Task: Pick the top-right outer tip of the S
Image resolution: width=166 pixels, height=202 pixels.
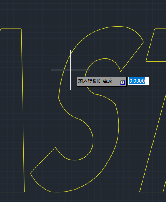Action: (144, 42)
